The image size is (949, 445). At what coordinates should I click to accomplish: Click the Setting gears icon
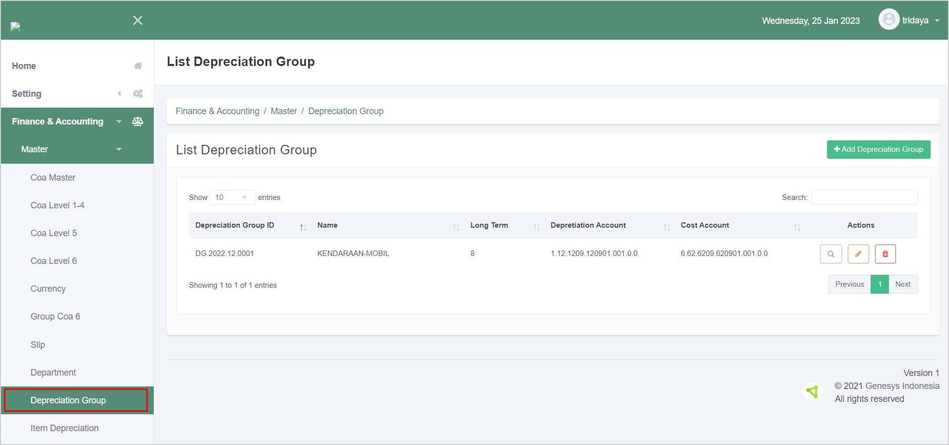coord(138,94)
